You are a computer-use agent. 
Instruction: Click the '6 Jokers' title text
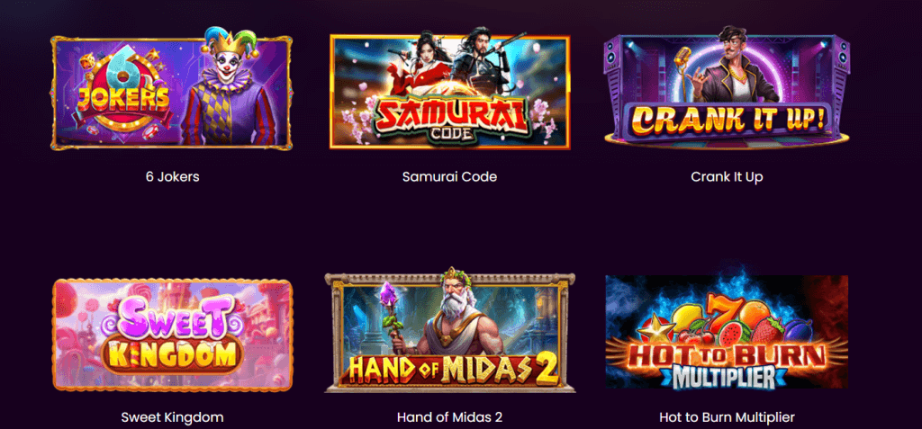point(172,176)
